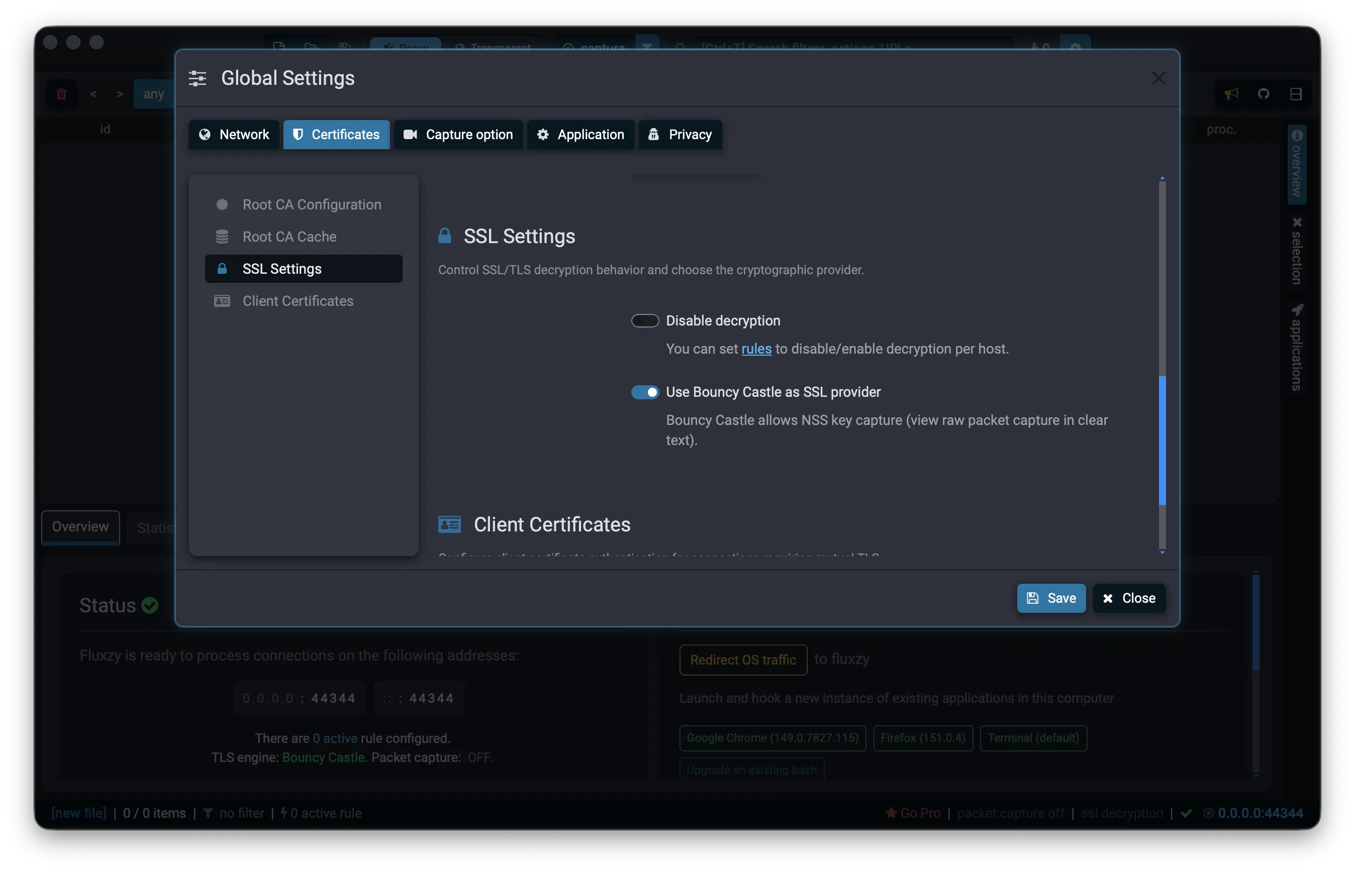Select Root CA Cache in sidebar
1355x872 pixels.
(x=304, y=237)
